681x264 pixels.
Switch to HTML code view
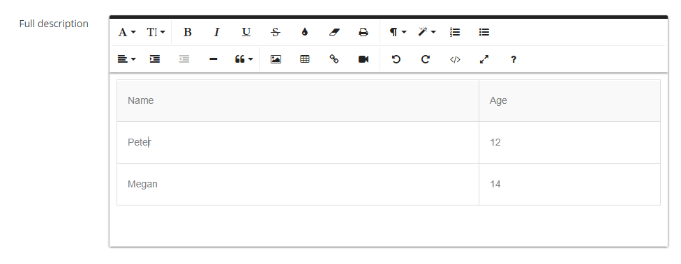pos(455,59)
